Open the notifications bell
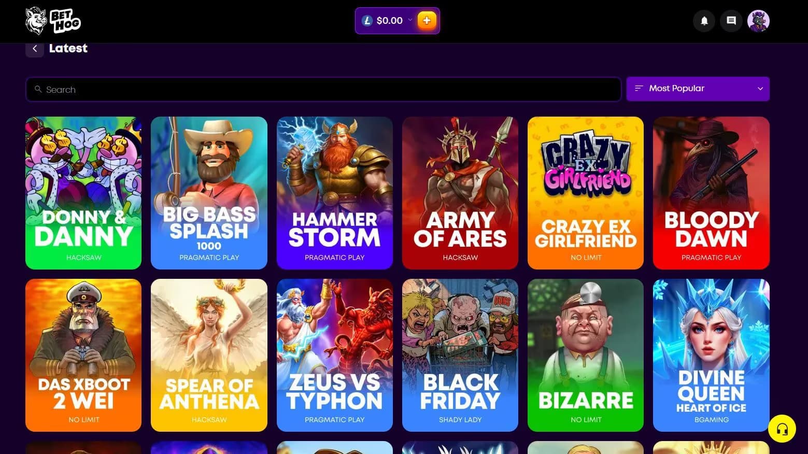 pyautogui.click(x=704, y=21)
